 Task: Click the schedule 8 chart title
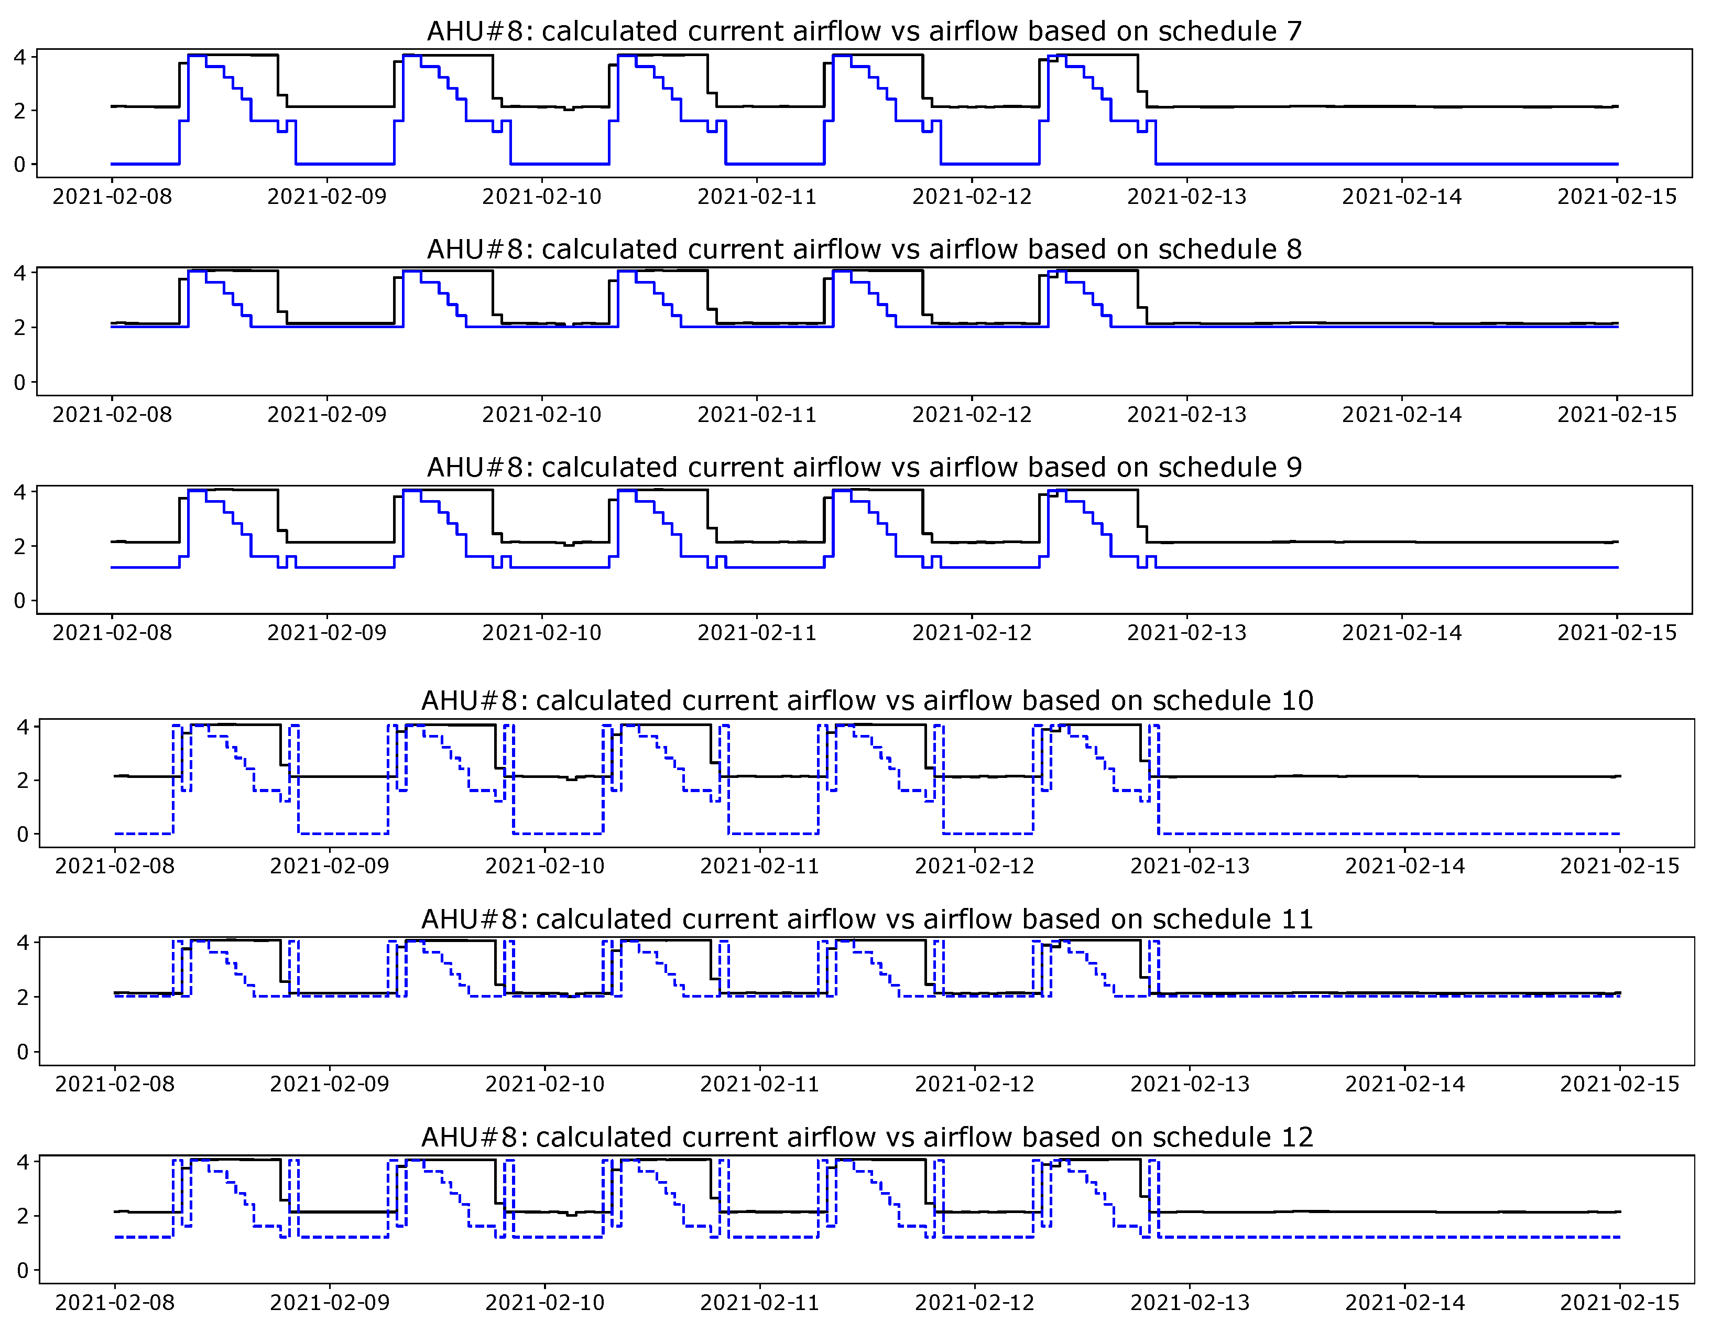(x=864, y=250)
